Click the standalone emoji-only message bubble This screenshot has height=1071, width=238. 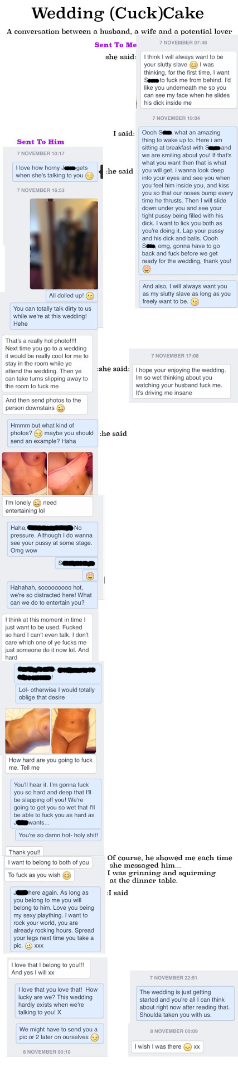pyautogui.click(x=90, y=576)
